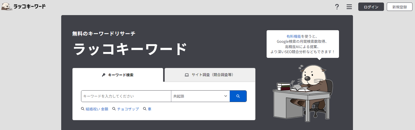Click the key icon on keyword search tab
The image size is (415, 130).
tap(103, 75)
